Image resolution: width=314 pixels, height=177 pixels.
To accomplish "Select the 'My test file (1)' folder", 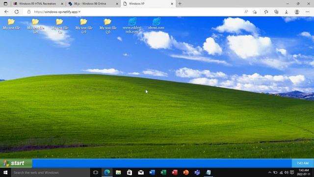I will 60,26.
